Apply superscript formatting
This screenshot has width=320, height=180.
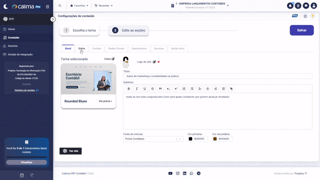coord(176,88)
